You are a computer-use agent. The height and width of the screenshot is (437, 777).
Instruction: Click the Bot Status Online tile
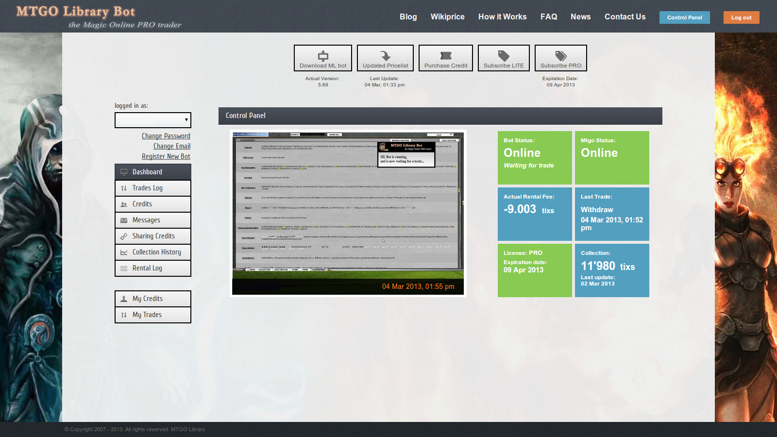coord(535,158)
